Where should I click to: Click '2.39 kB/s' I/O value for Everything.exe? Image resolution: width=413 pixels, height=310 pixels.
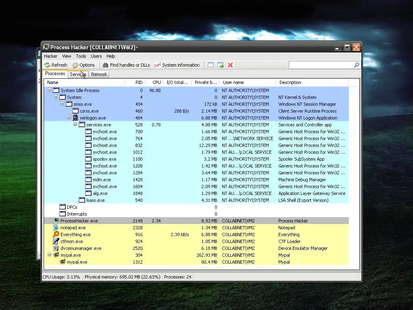point(179,235)
